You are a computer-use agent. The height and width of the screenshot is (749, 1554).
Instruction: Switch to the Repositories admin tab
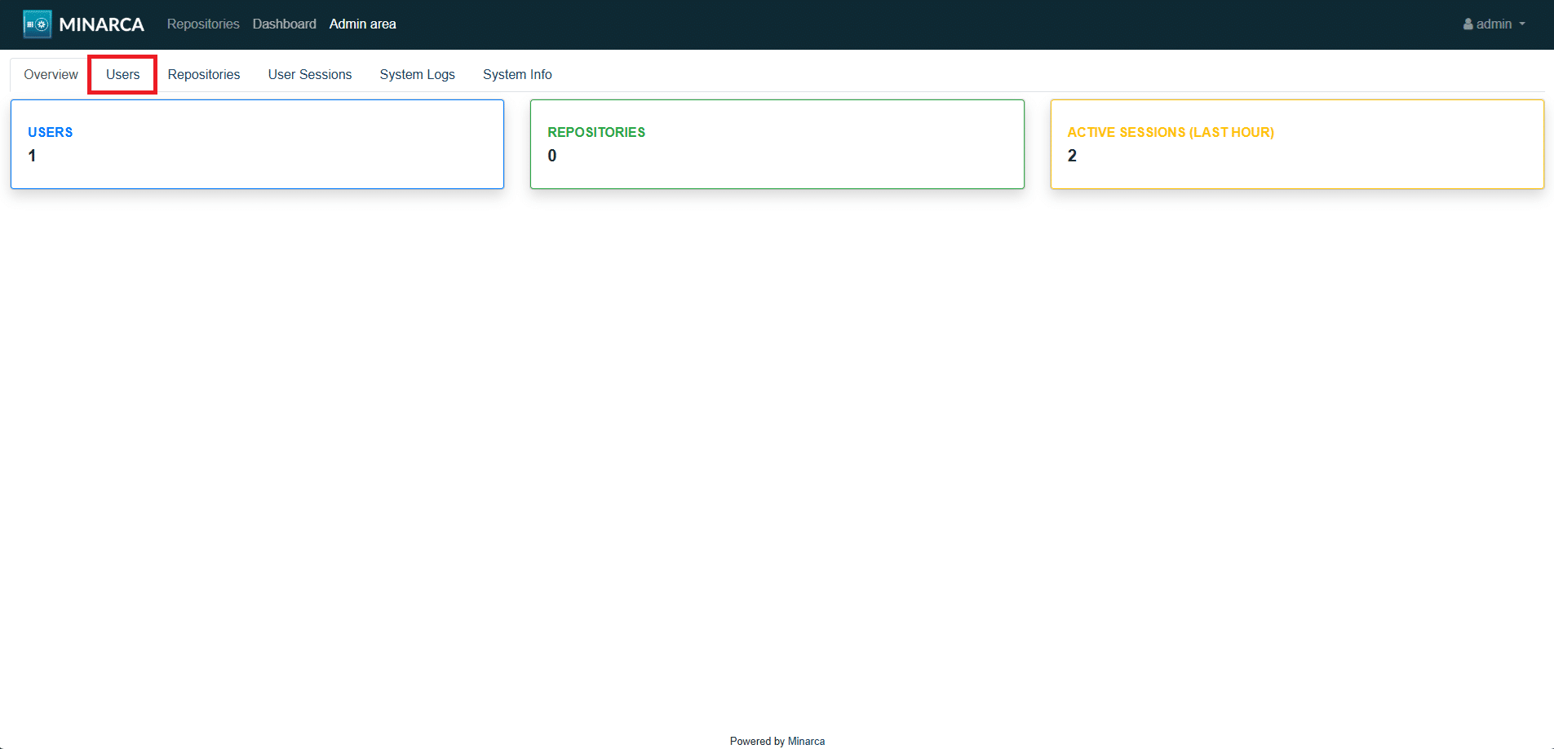tap(204, 75)
